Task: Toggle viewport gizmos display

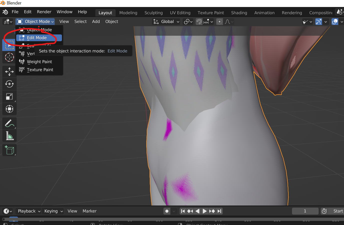Action: tap(319, 22)
